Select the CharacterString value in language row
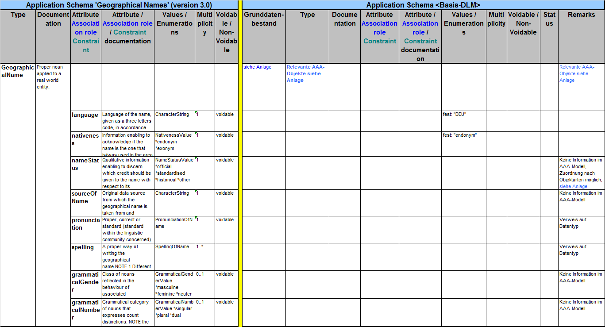 click(174, 121)
